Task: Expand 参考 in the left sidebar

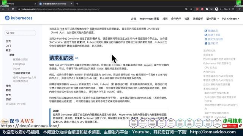Action: (x=8, y=95)
